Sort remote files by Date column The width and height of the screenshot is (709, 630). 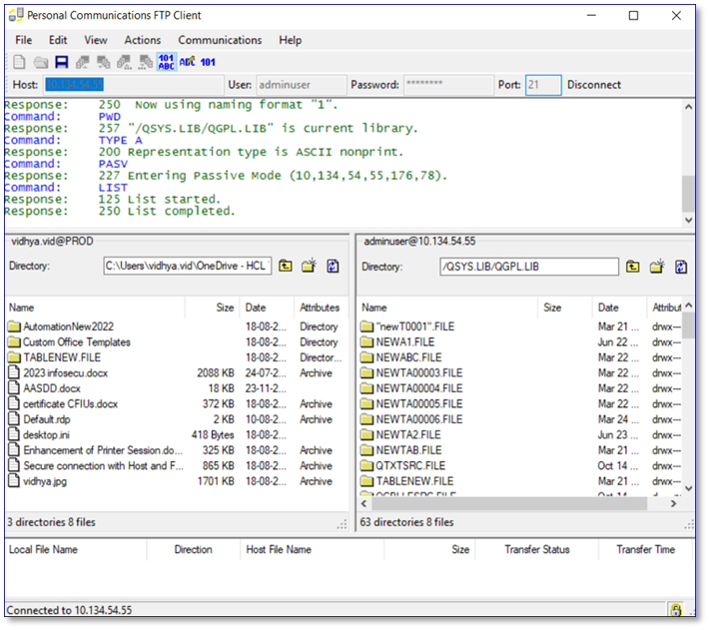[619, 308]
